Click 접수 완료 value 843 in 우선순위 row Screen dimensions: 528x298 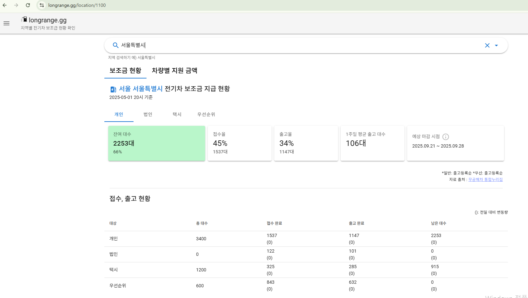[x=271, y=282]
